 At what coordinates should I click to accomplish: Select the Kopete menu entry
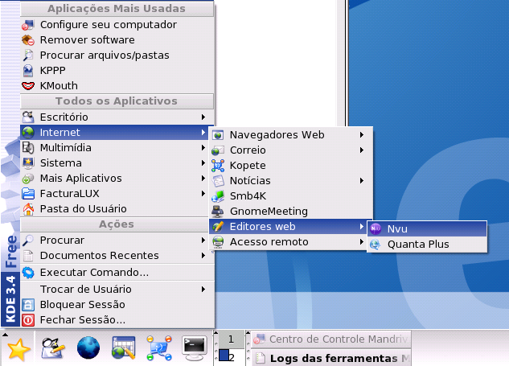pyautogui.click(x=290, y=165)
